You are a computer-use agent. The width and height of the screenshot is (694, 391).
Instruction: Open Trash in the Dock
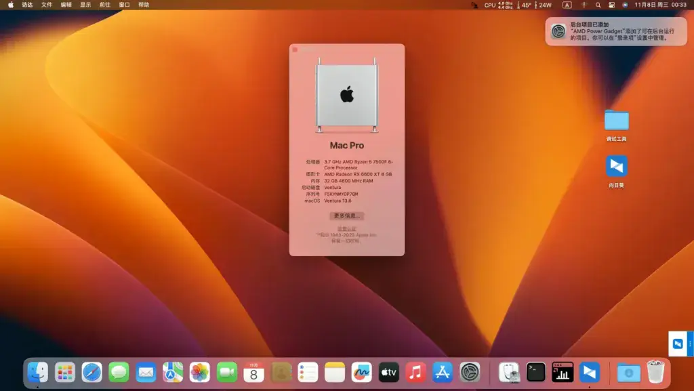coord(655,372)
